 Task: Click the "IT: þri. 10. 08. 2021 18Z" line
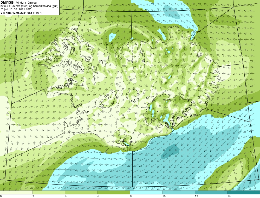pyautogui.click(x=16, y=9)
